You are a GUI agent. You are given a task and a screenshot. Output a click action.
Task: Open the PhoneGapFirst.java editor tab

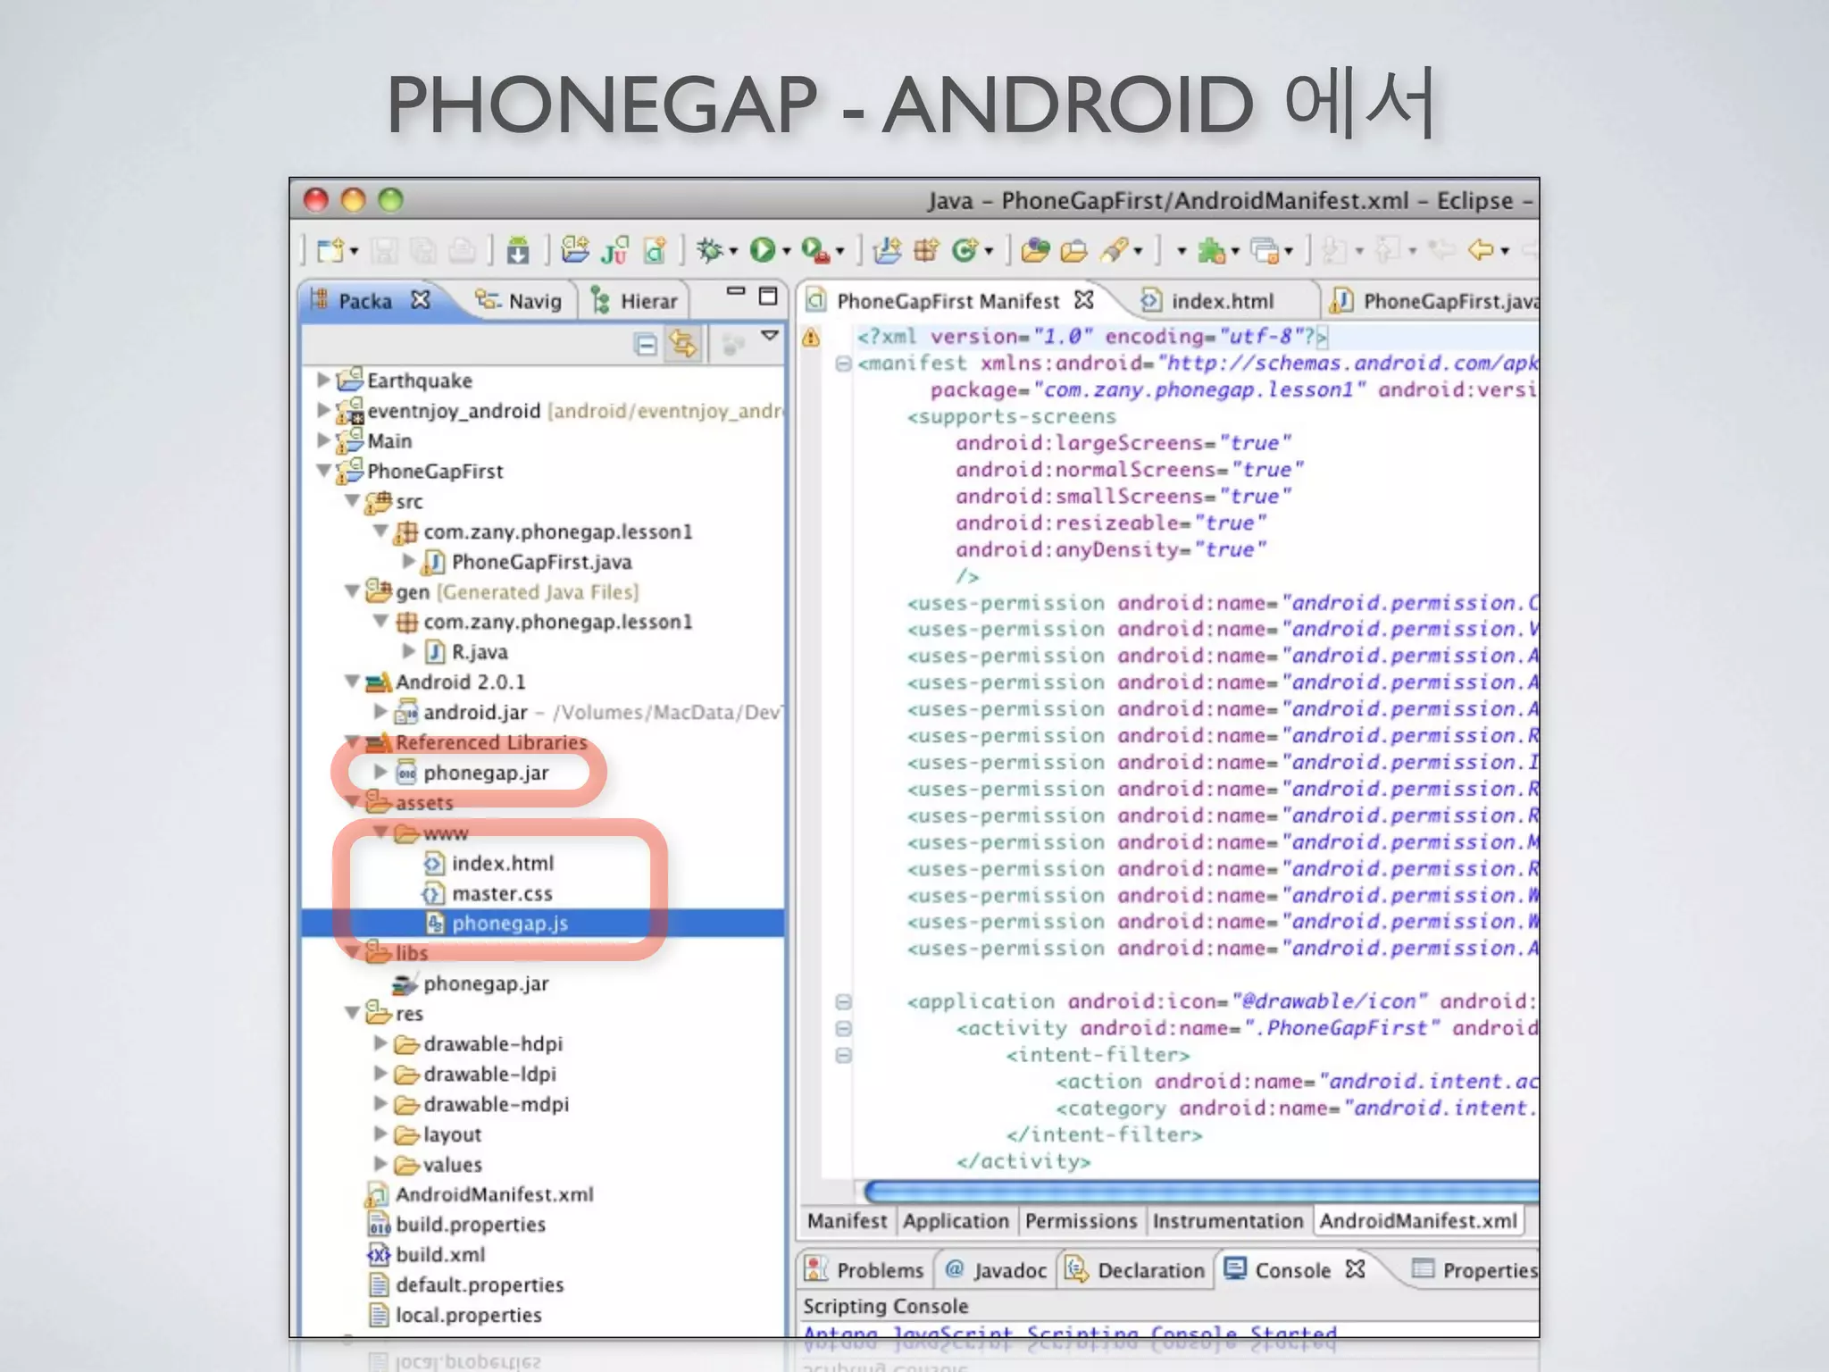click(1434, 301)
